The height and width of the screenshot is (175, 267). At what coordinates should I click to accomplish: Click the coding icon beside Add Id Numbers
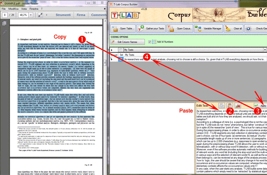coord(154,42)
